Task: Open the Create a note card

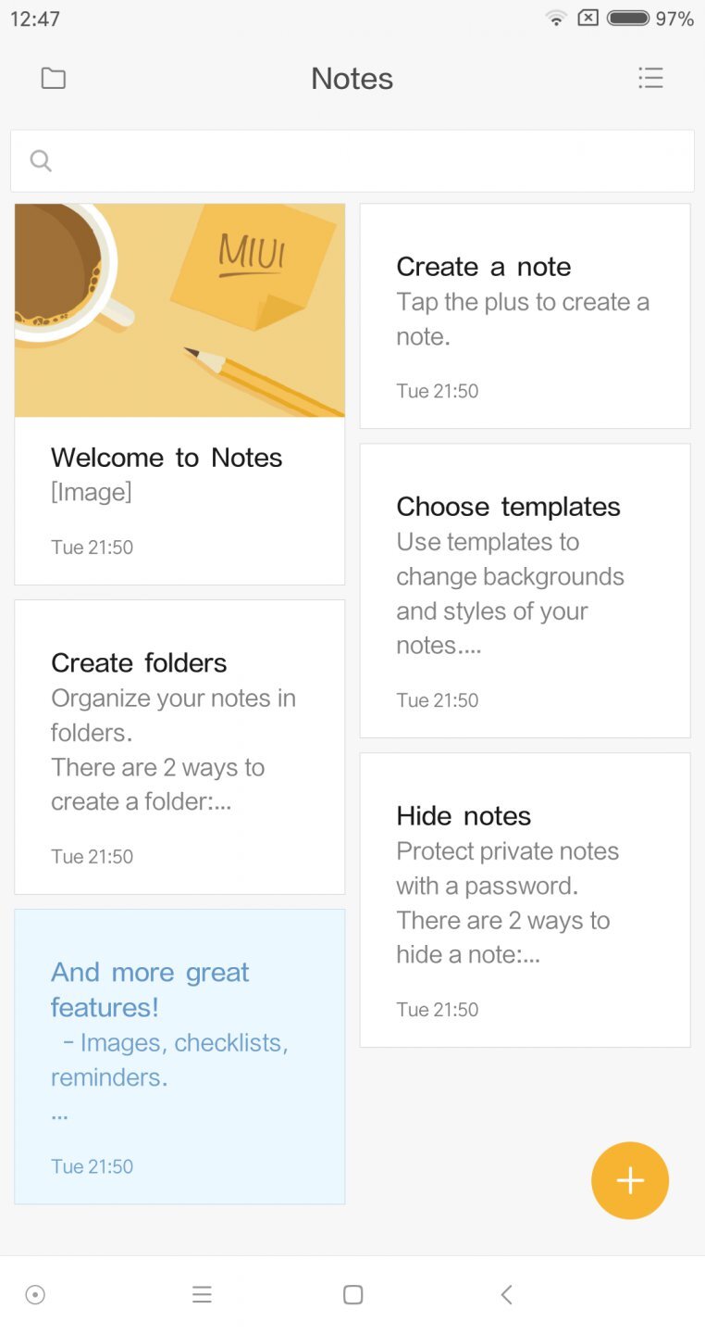Action: [525, 316]
